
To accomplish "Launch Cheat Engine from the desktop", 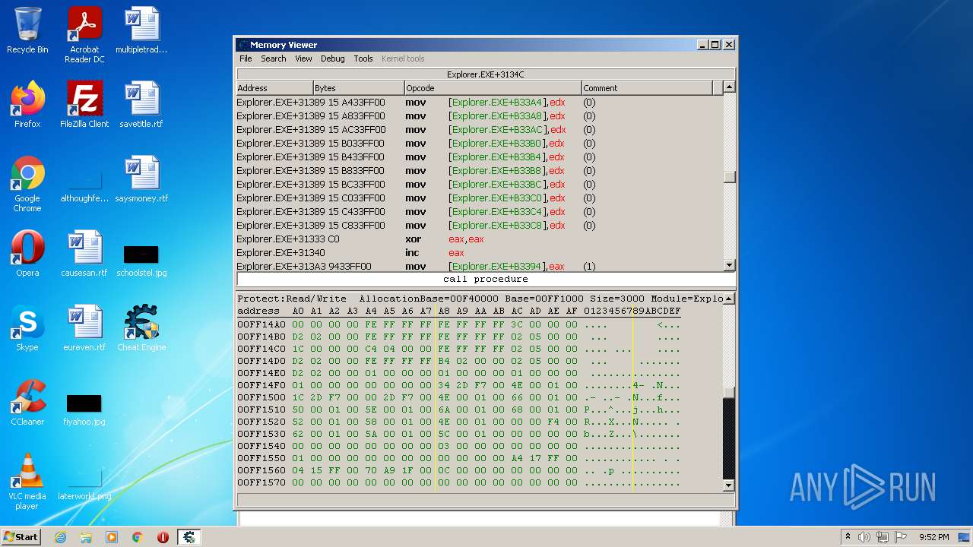I will point(141,328).
